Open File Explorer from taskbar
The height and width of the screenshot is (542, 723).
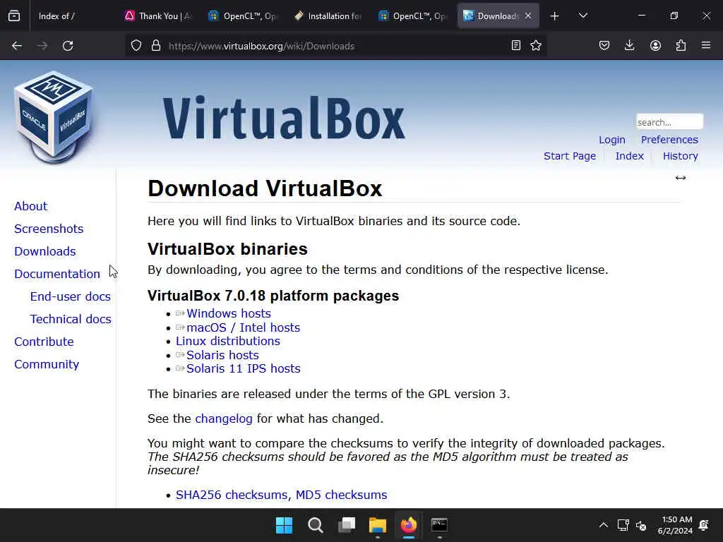click(x=377, y=525)
